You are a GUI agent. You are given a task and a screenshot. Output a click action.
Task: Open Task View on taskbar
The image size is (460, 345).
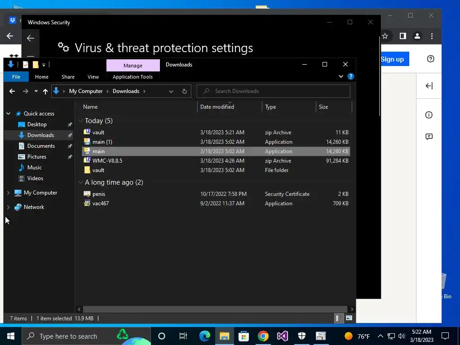tap(183, 336)
